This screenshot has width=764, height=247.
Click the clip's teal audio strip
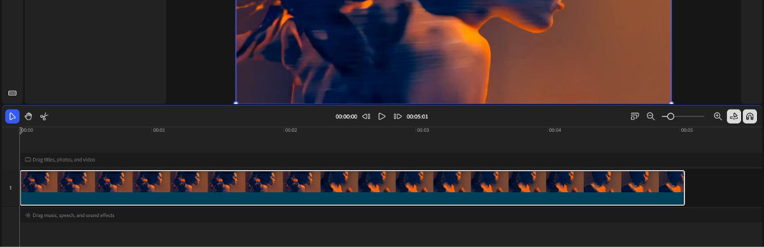click(352, 199)
